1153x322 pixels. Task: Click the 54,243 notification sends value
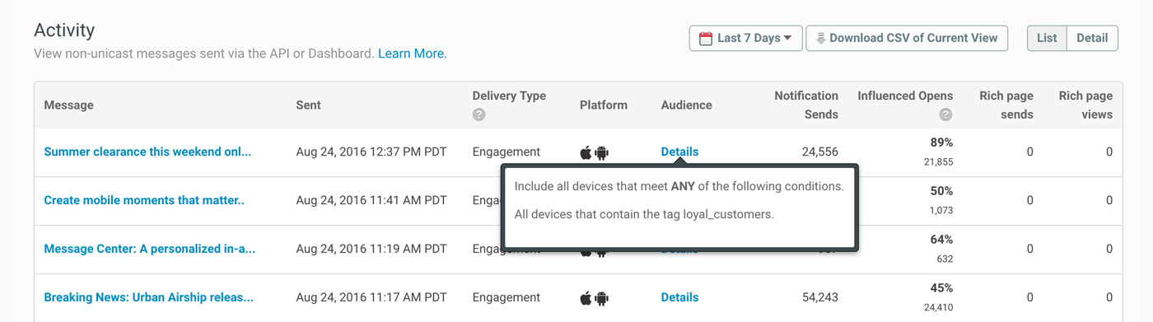(x=819, y=297)
